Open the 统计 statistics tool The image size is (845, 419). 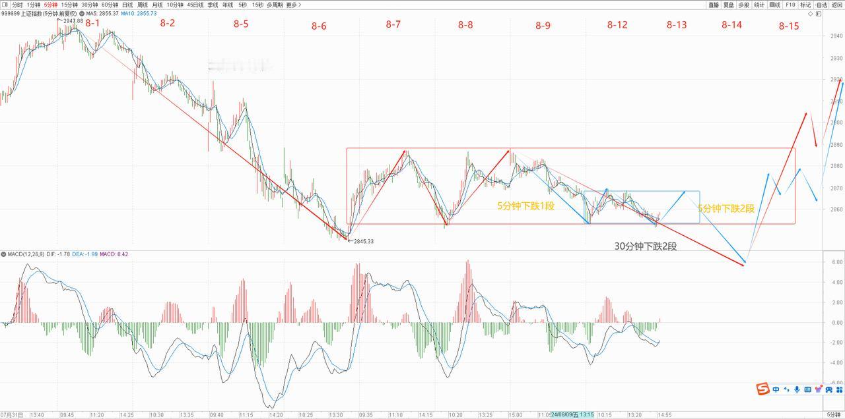pyautogui.click(x=759, y=5)
